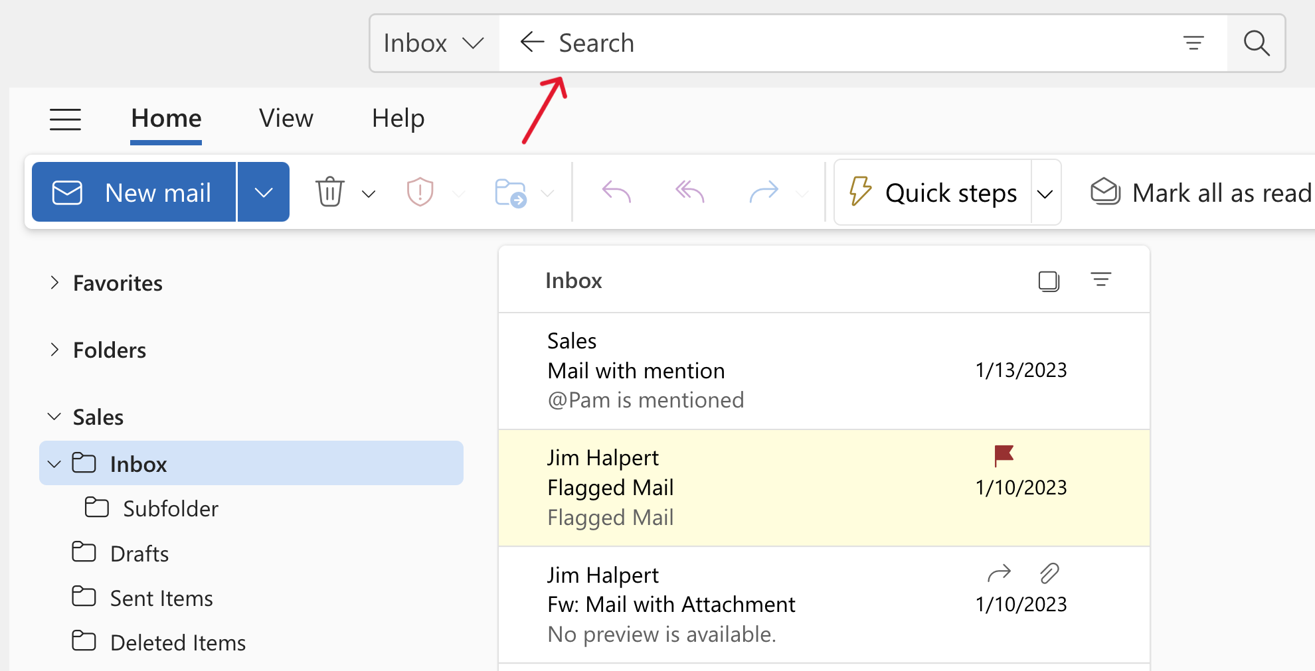Click Mark all as read
The image size is (1315, 671).
(x=1201, y=192)
